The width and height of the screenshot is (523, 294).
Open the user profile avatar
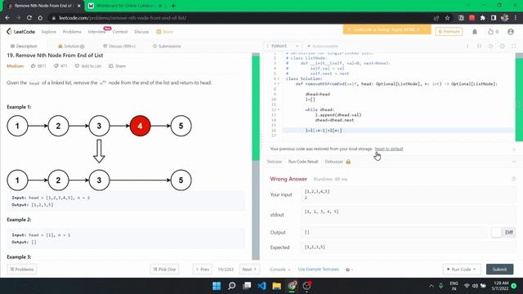tap(511, 32)
